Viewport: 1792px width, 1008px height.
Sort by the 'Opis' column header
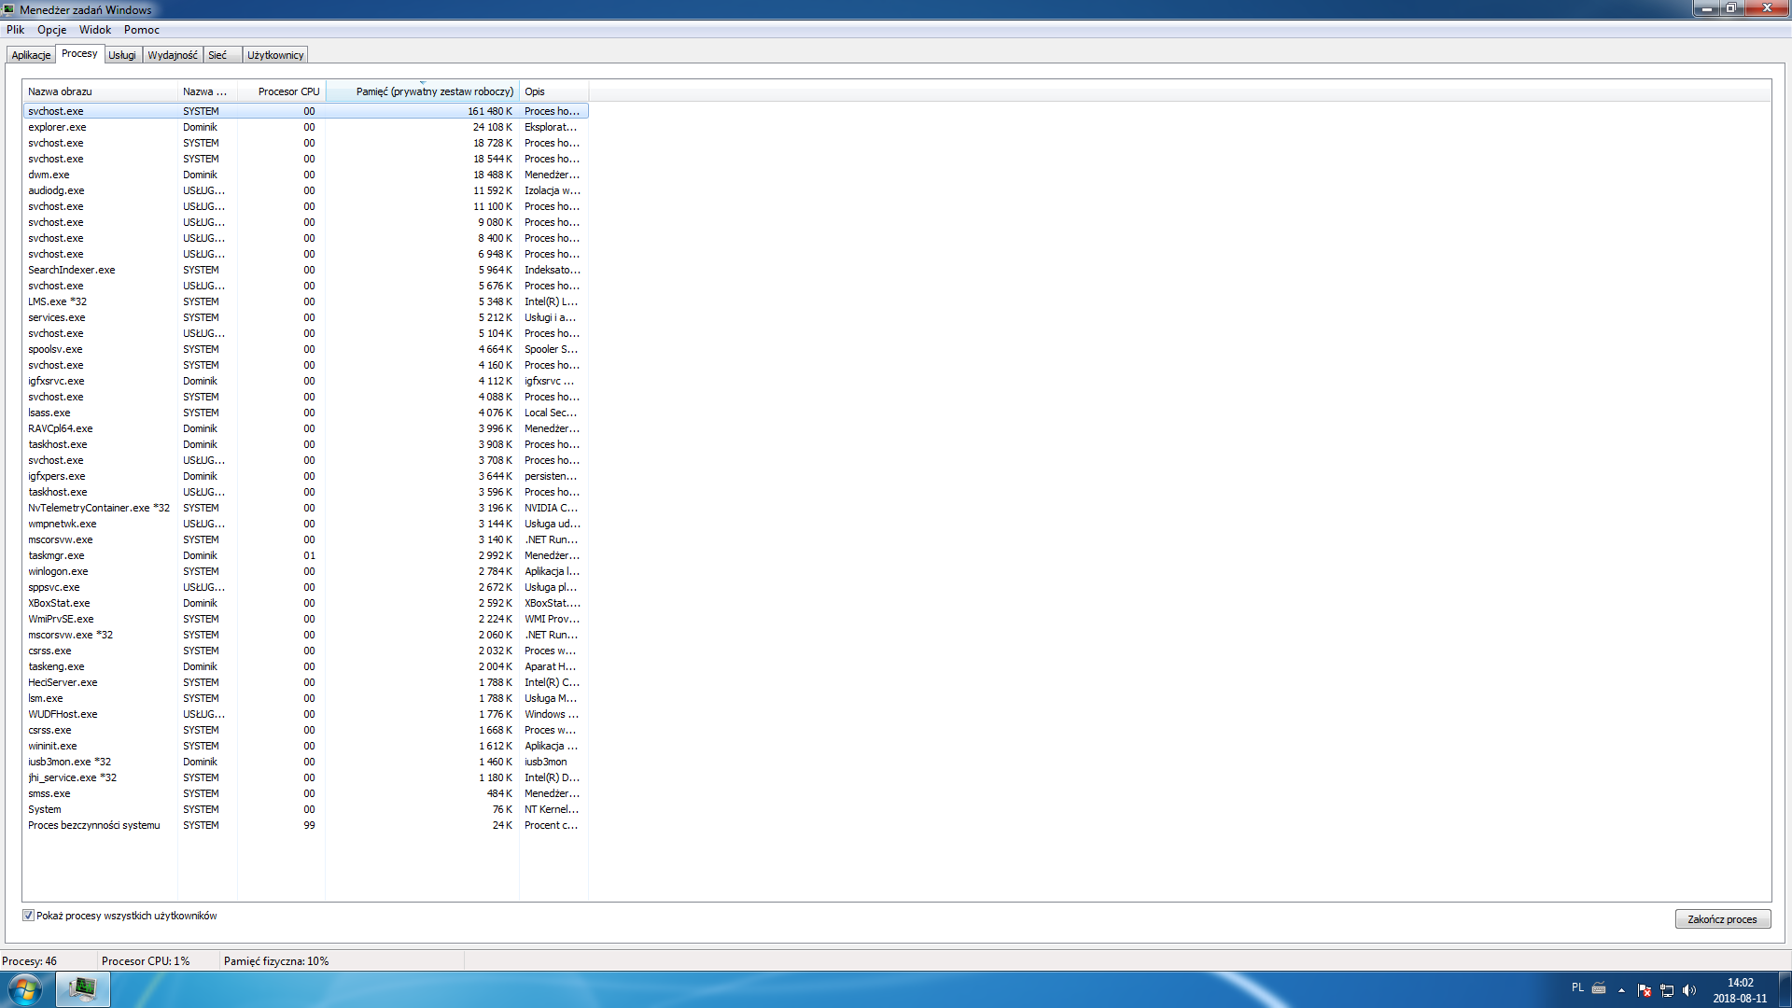(553, 91)
